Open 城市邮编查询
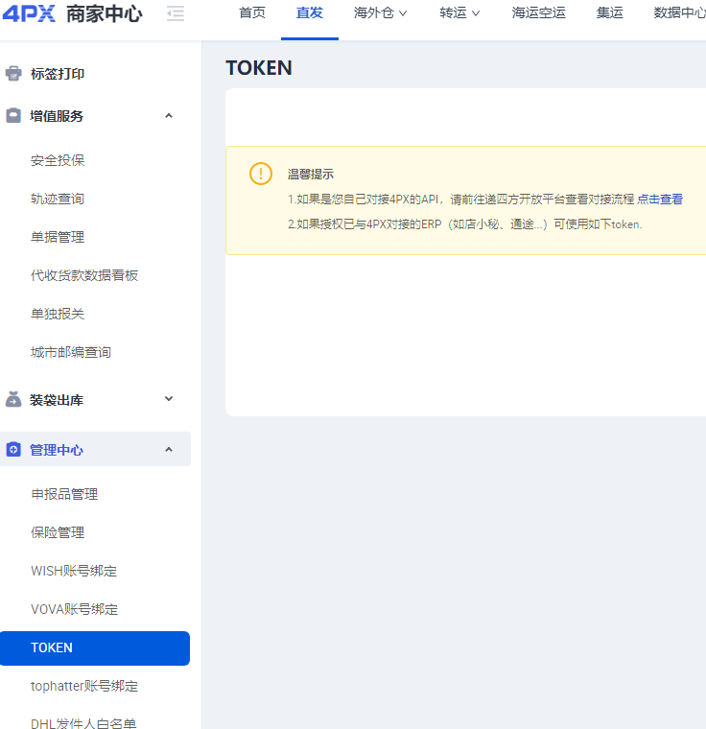Viewport: 706px width, 729px height. tap(71, 352)
